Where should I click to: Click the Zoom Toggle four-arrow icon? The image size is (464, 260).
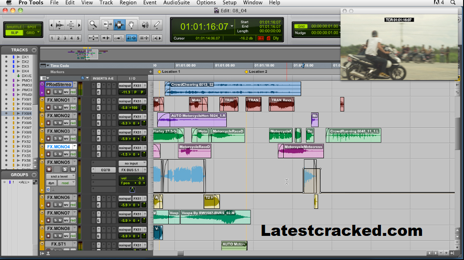tap(93, 38)
